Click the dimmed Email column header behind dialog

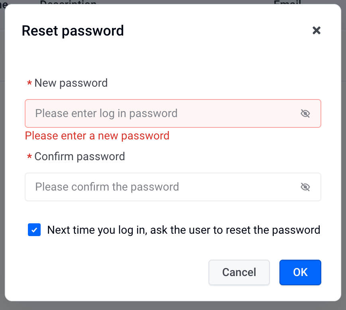pyautogui.click(x=287, y=2)
